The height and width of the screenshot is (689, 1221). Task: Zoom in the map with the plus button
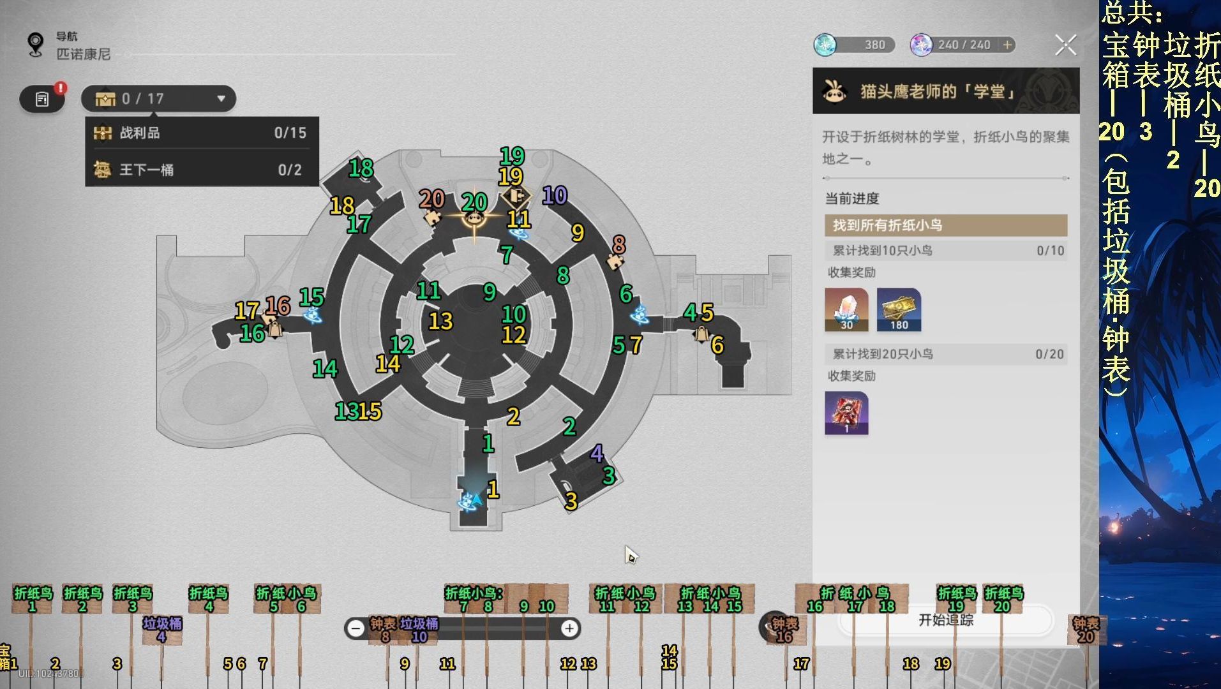[x=569, y=628]
